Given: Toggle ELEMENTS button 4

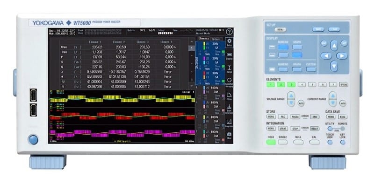Looking at the screenshot, I should pos(302,84).
